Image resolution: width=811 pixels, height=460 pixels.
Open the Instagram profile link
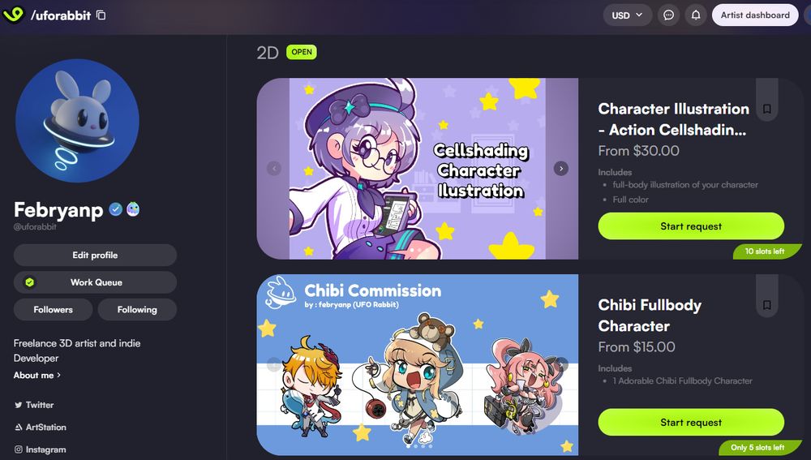[x=40, y=449]
